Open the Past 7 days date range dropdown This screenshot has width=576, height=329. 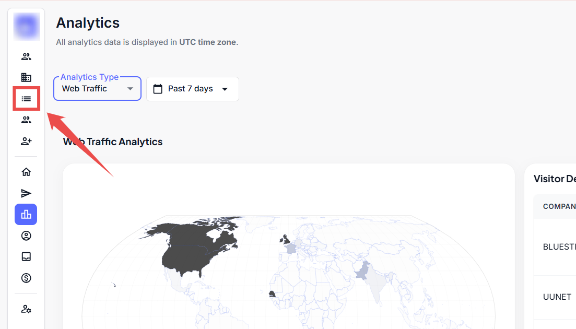(192, 89)
